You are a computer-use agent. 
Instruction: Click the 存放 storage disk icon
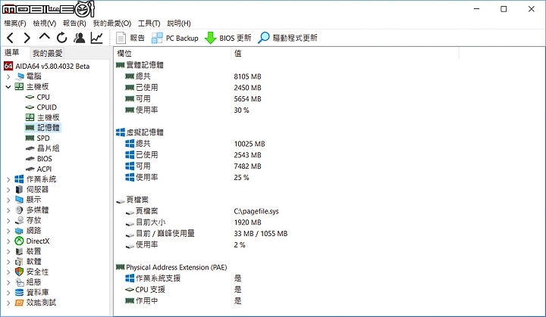click(x=19, y=220)
